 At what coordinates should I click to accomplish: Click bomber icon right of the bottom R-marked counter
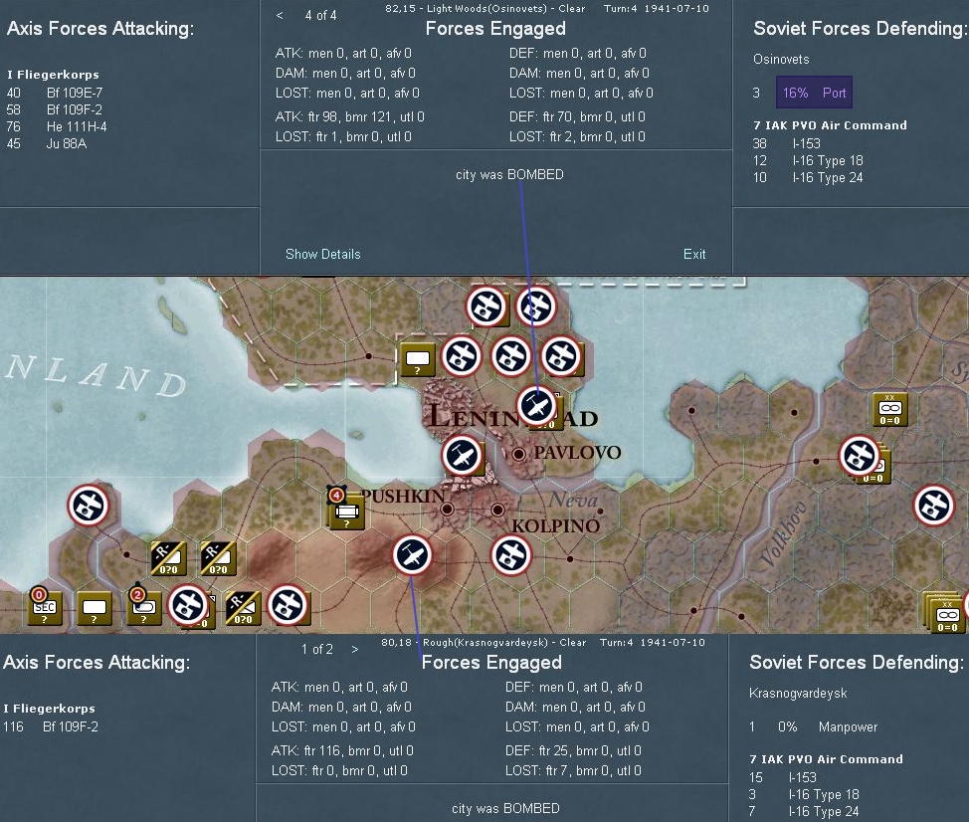(x=288, y=605)
